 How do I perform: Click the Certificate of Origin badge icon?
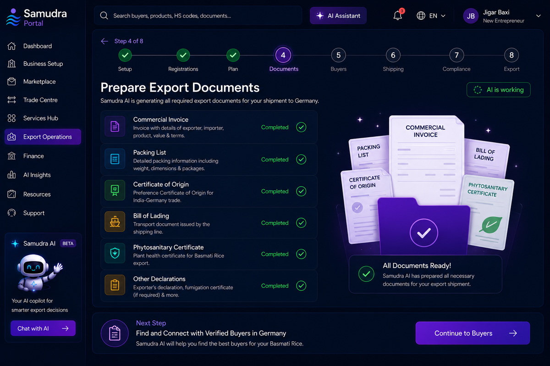115,190
